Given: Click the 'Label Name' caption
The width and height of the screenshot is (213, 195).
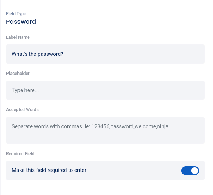Looking at the screenshot, I should click(18, 37).
